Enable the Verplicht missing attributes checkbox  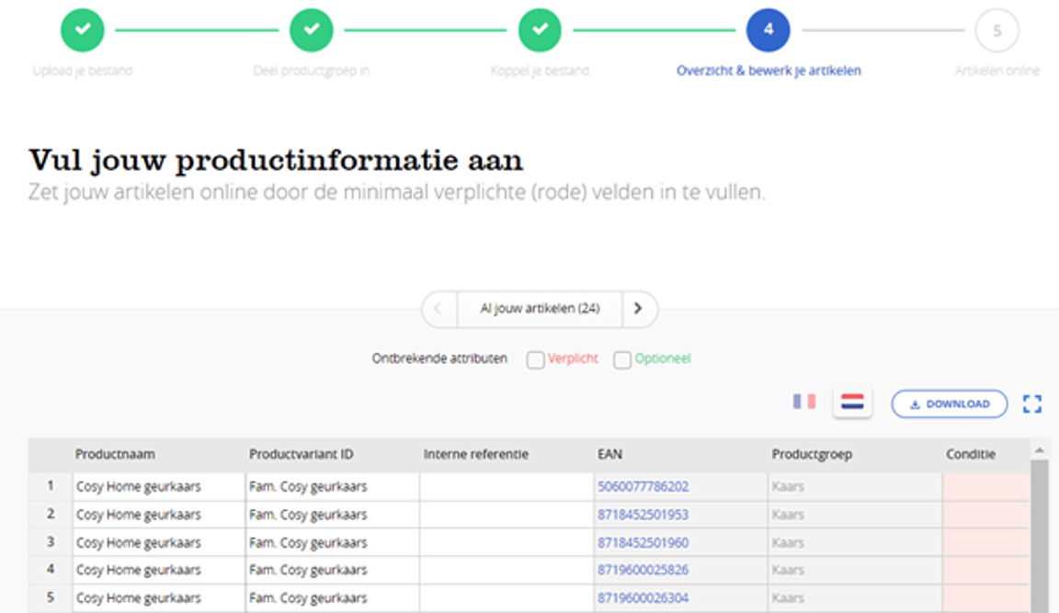point(535,360)
